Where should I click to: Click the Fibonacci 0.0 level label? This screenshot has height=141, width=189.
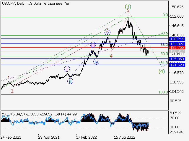coord(165,15)
